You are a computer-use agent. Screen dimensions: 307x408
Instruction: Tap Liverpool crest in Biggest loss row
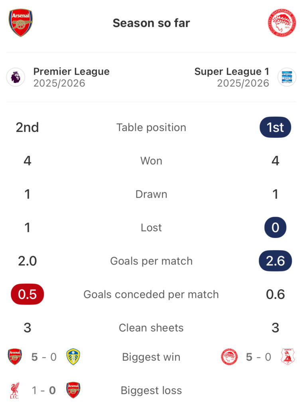[15, 390]
